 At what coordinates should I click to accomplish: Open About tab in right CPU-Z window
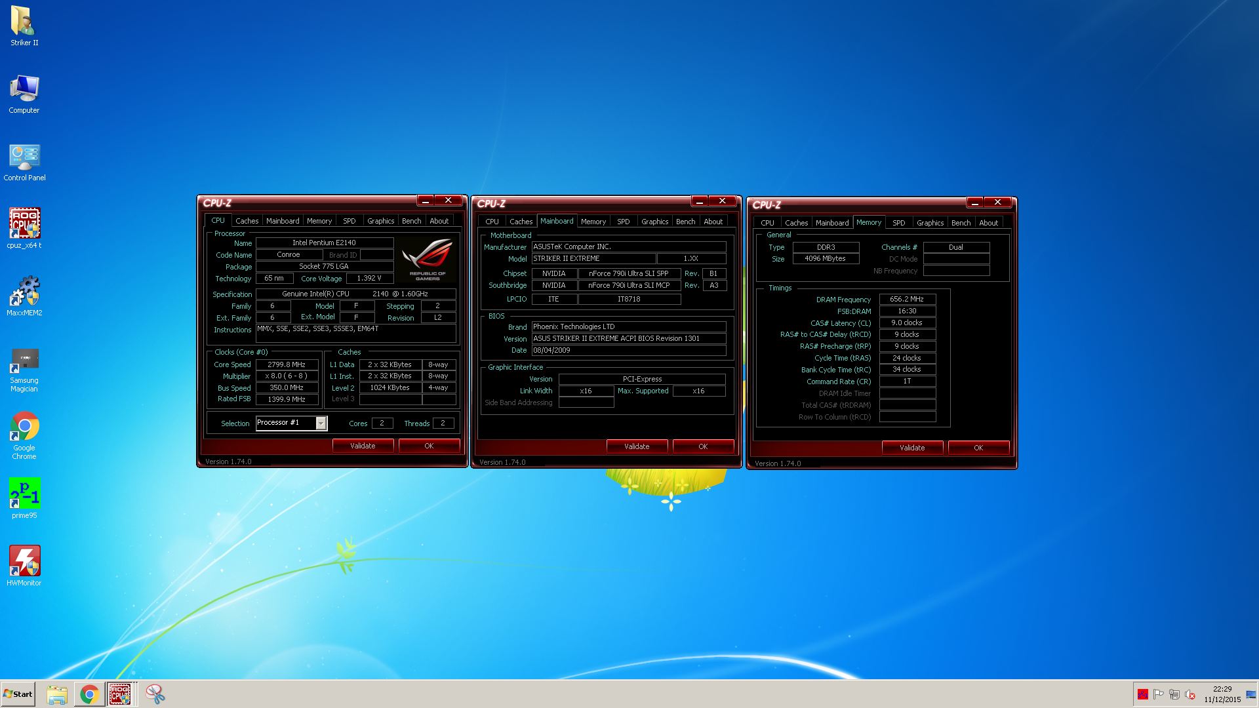click(x=989, y=223)
